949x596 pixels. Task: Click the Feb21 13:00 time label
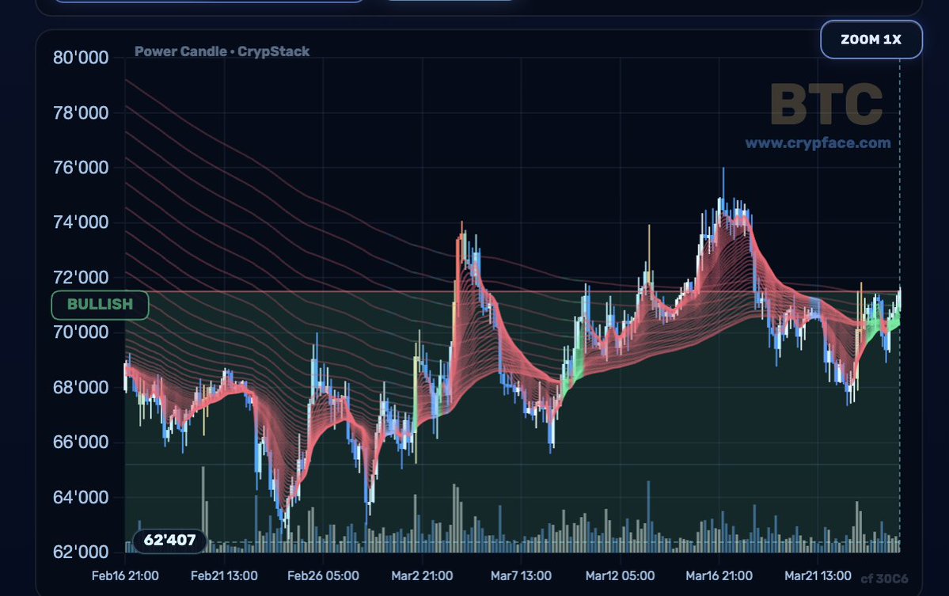(x=224, y=575)
